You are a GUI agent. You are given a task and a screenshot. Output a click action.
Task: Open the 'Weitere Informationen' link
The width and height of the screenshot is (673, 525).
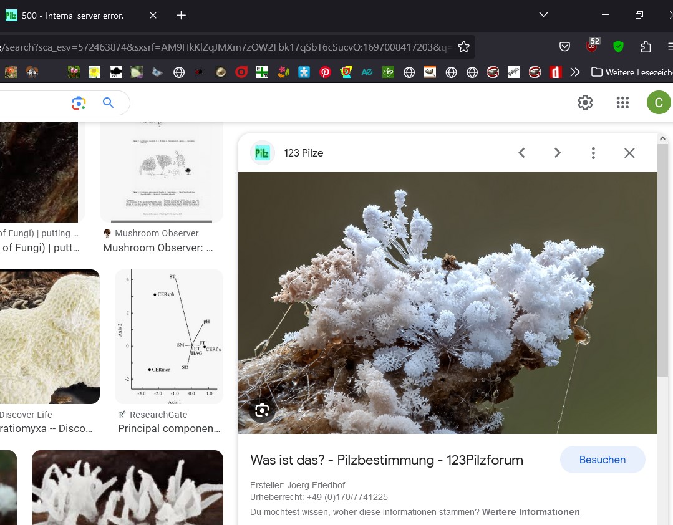[531, 512]
